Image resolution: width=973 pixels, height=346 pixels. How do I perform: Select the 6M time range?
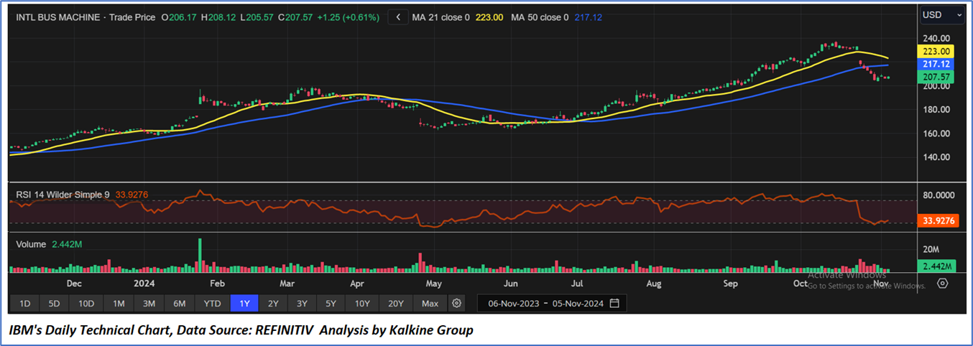[180, 304]
